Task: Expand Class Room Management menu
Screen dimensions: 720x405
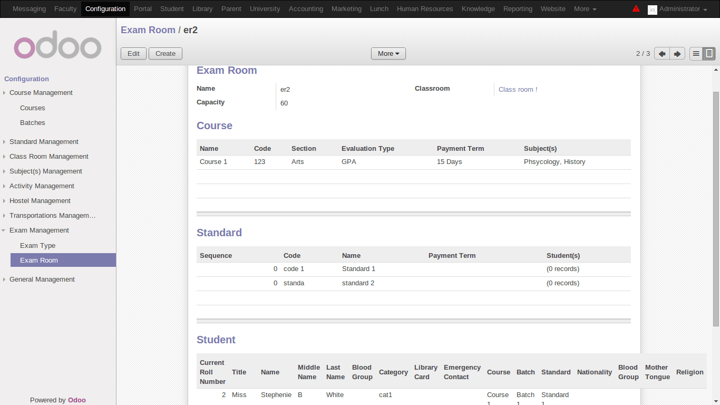Action: coord(48,157)
